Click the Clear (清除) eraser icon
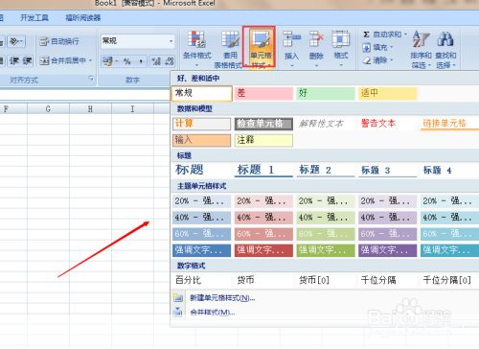The height and width of the screenshot is (349, 479). tap(367, 60)
